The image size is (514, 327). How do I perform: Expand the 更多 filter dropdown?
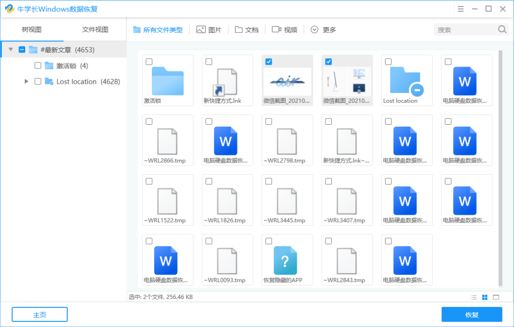click(x=323, y=29)
